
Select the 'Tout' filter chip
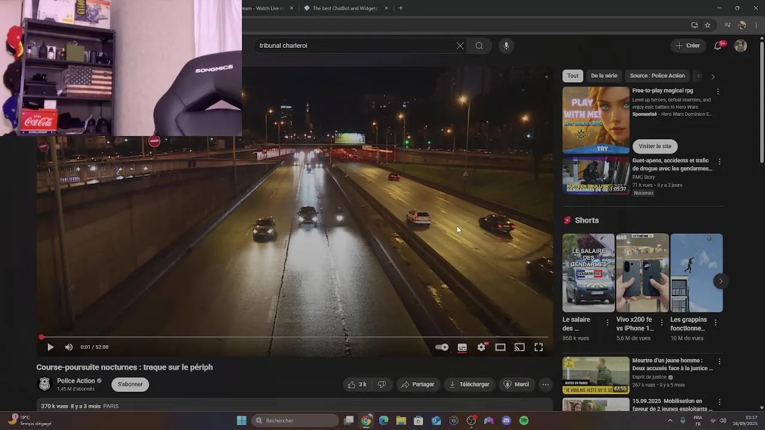point(573,76)
